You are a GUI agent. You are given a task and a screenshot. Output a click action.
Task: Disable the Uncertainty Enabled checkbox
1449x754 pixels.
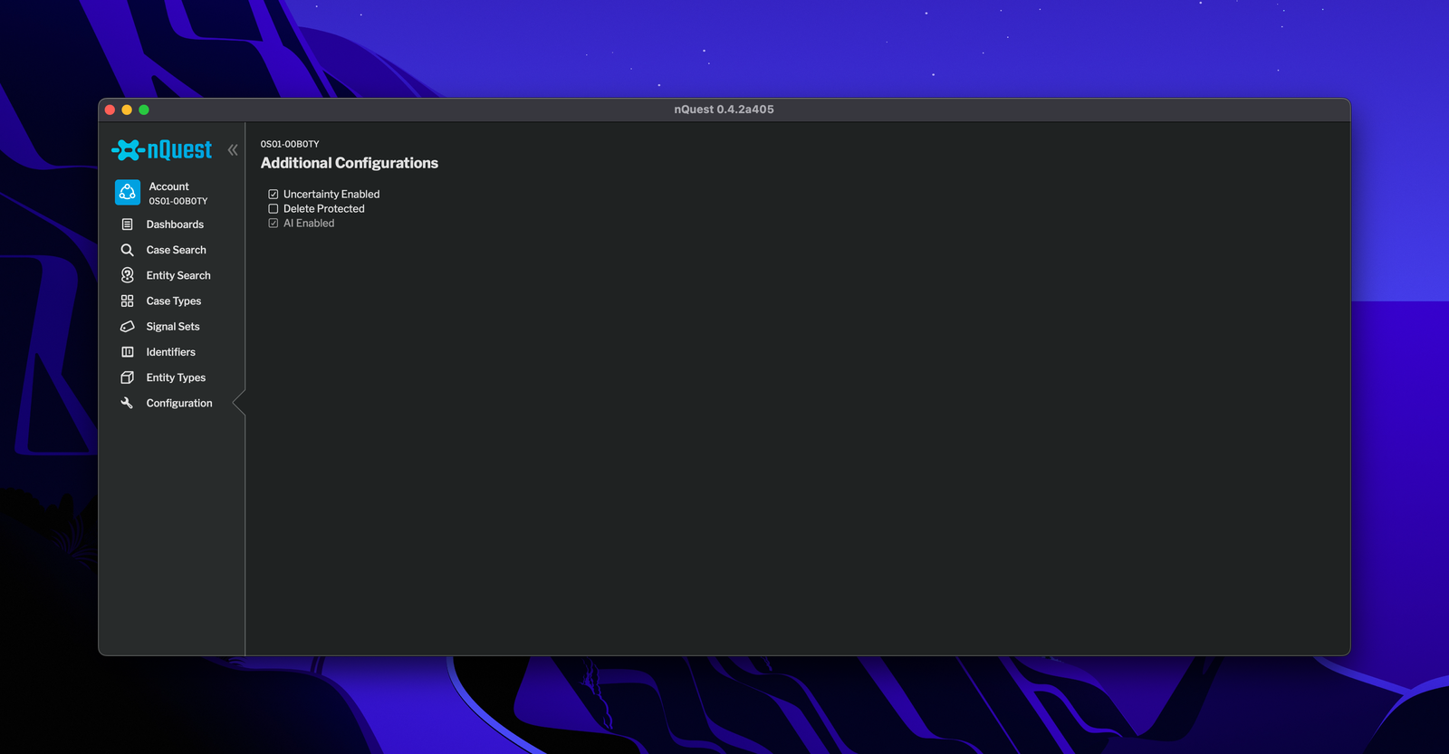coord(273,195)
